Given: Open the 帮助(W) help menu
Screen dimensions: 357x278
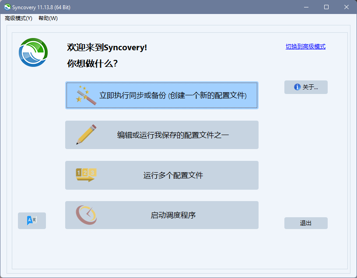Looking at the screenshot, I should pos(47,18).
